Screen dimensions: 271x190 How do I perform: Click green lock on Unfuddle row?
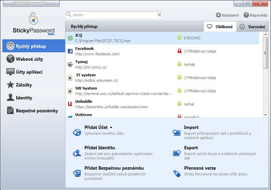coord(179,103)
